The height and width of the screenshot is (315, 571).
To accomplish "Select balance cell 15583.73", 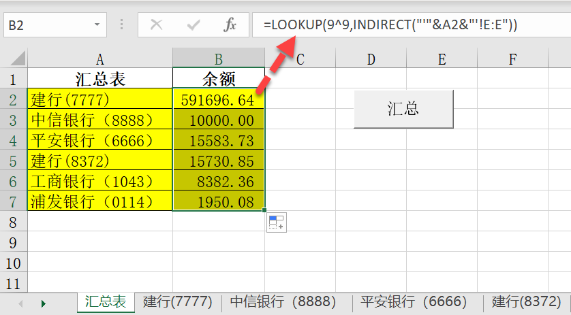I will (219, 139).
